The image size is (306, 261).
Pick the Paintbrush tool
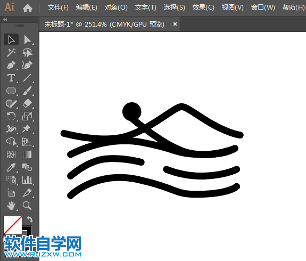[x=27, y=91]
